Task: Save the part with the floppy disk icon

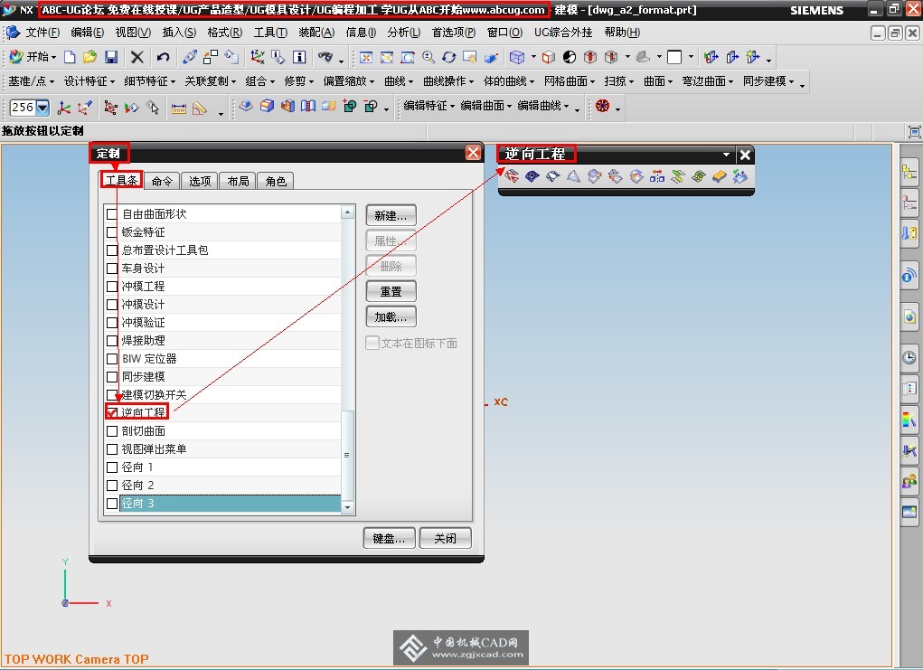Action: tap(110, 57)
